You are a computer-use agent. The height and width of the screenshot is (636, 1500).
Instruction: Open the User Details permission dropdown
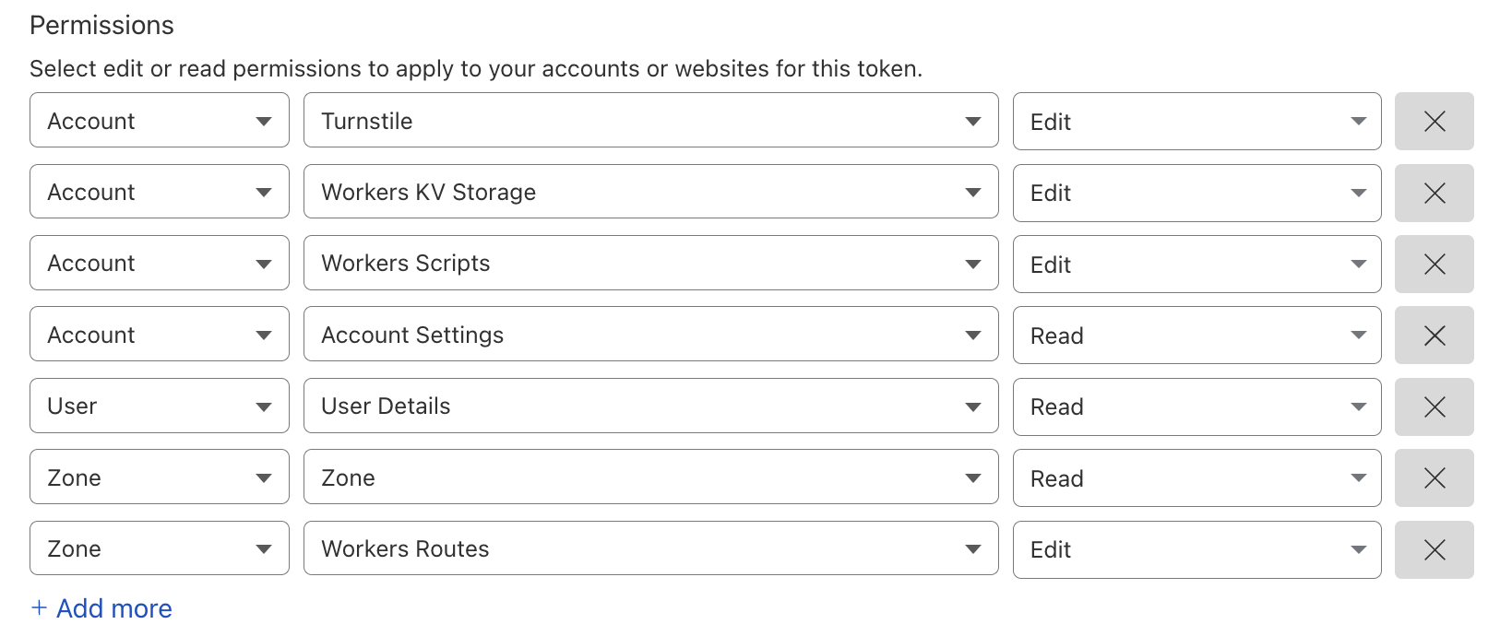(x=650, y=406)
